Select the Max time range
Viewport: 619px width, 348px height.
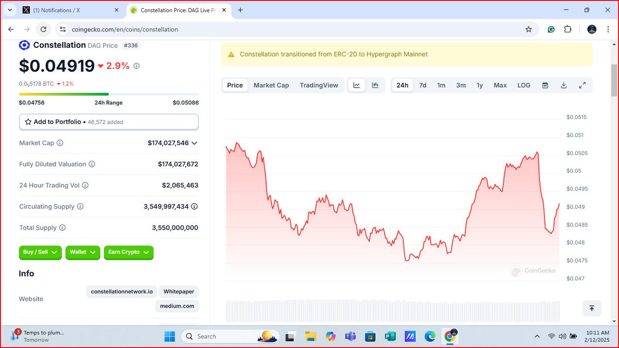tap(500, 85)
